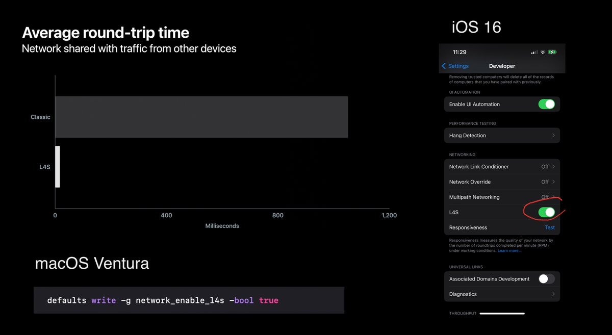Return to Settings via back label
This screenshot has width=612, height=335.
pyautogui.click(x=458, y=66)
